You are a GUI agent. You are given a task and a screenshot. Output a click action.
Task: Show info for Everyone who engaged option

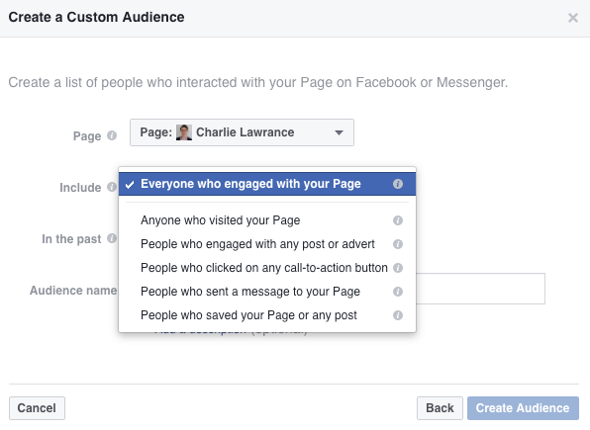click(x=398, y=184)
